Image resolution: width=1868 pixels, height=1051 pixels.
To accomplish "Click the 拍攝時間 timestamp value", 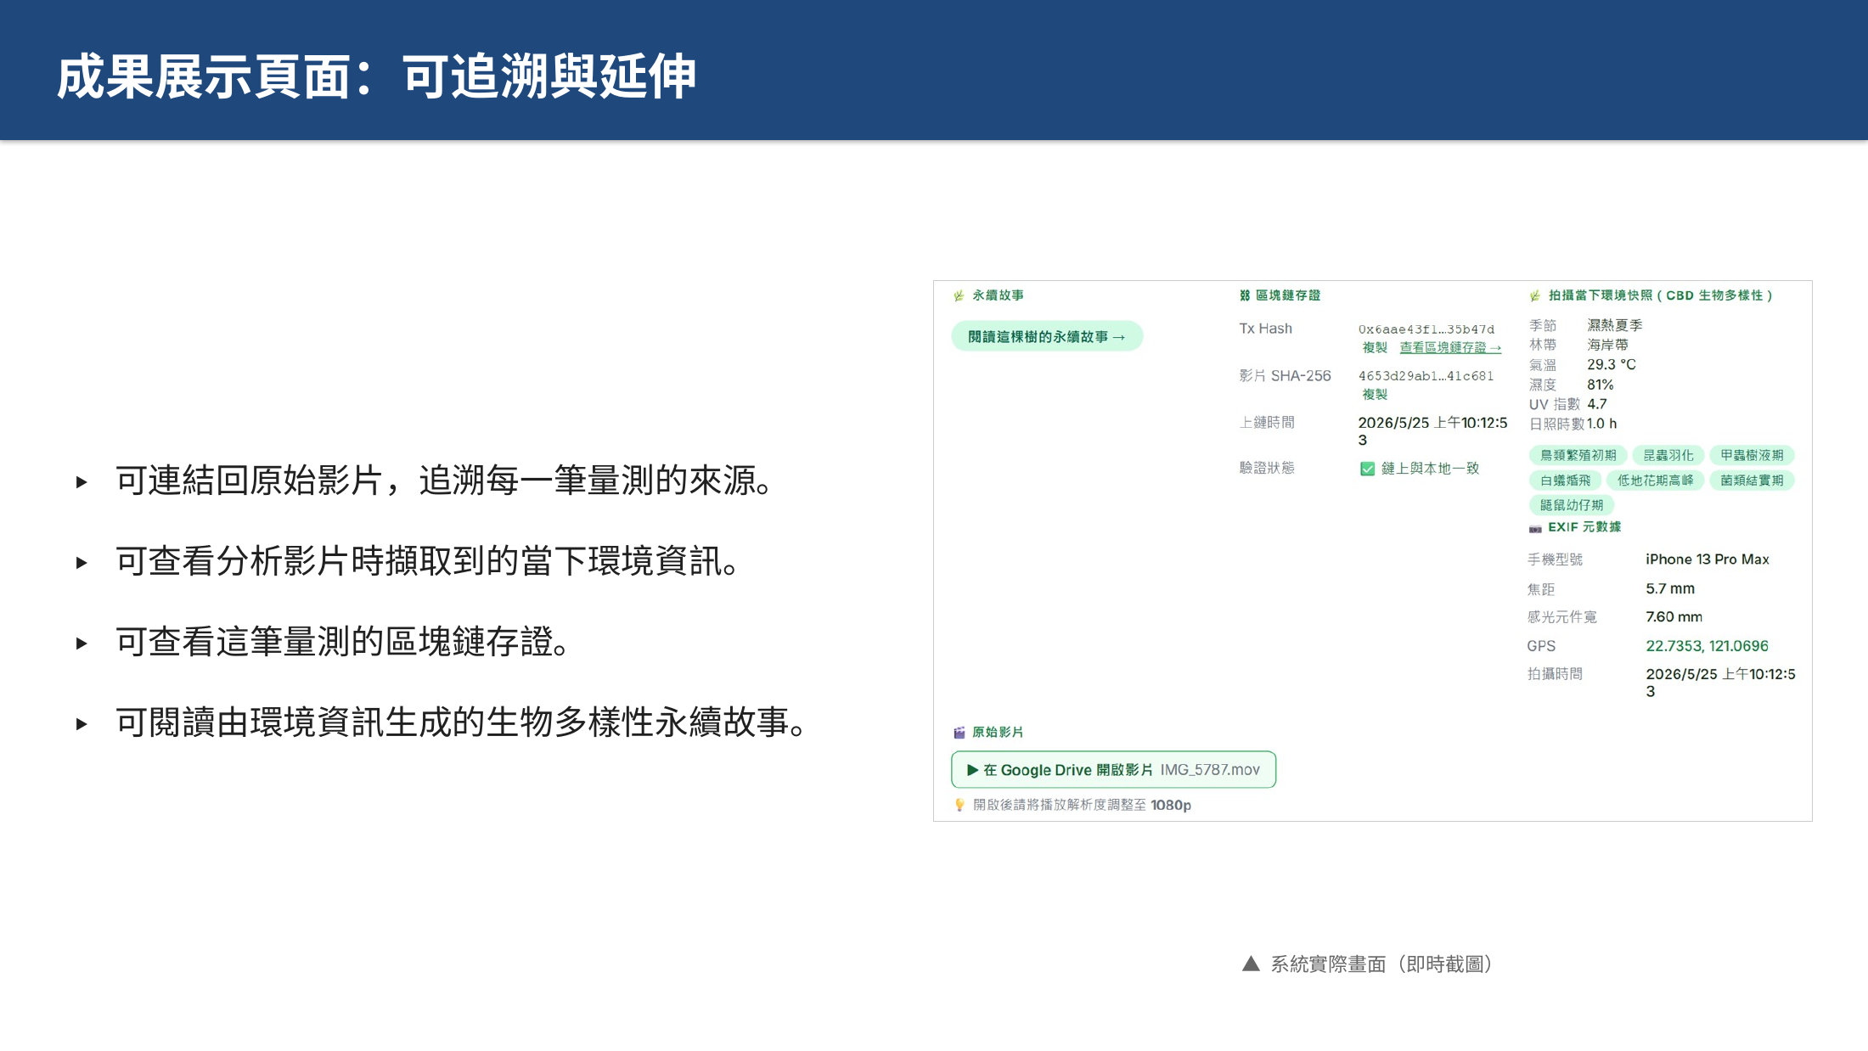I will (x=1721, y=683).
